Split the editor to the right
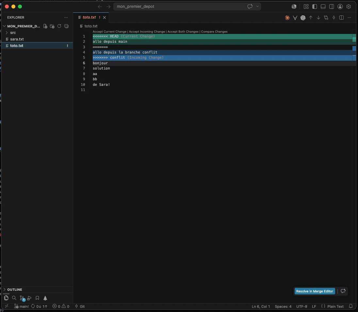Screen dimensions: 358x312 tap(342, 18)
